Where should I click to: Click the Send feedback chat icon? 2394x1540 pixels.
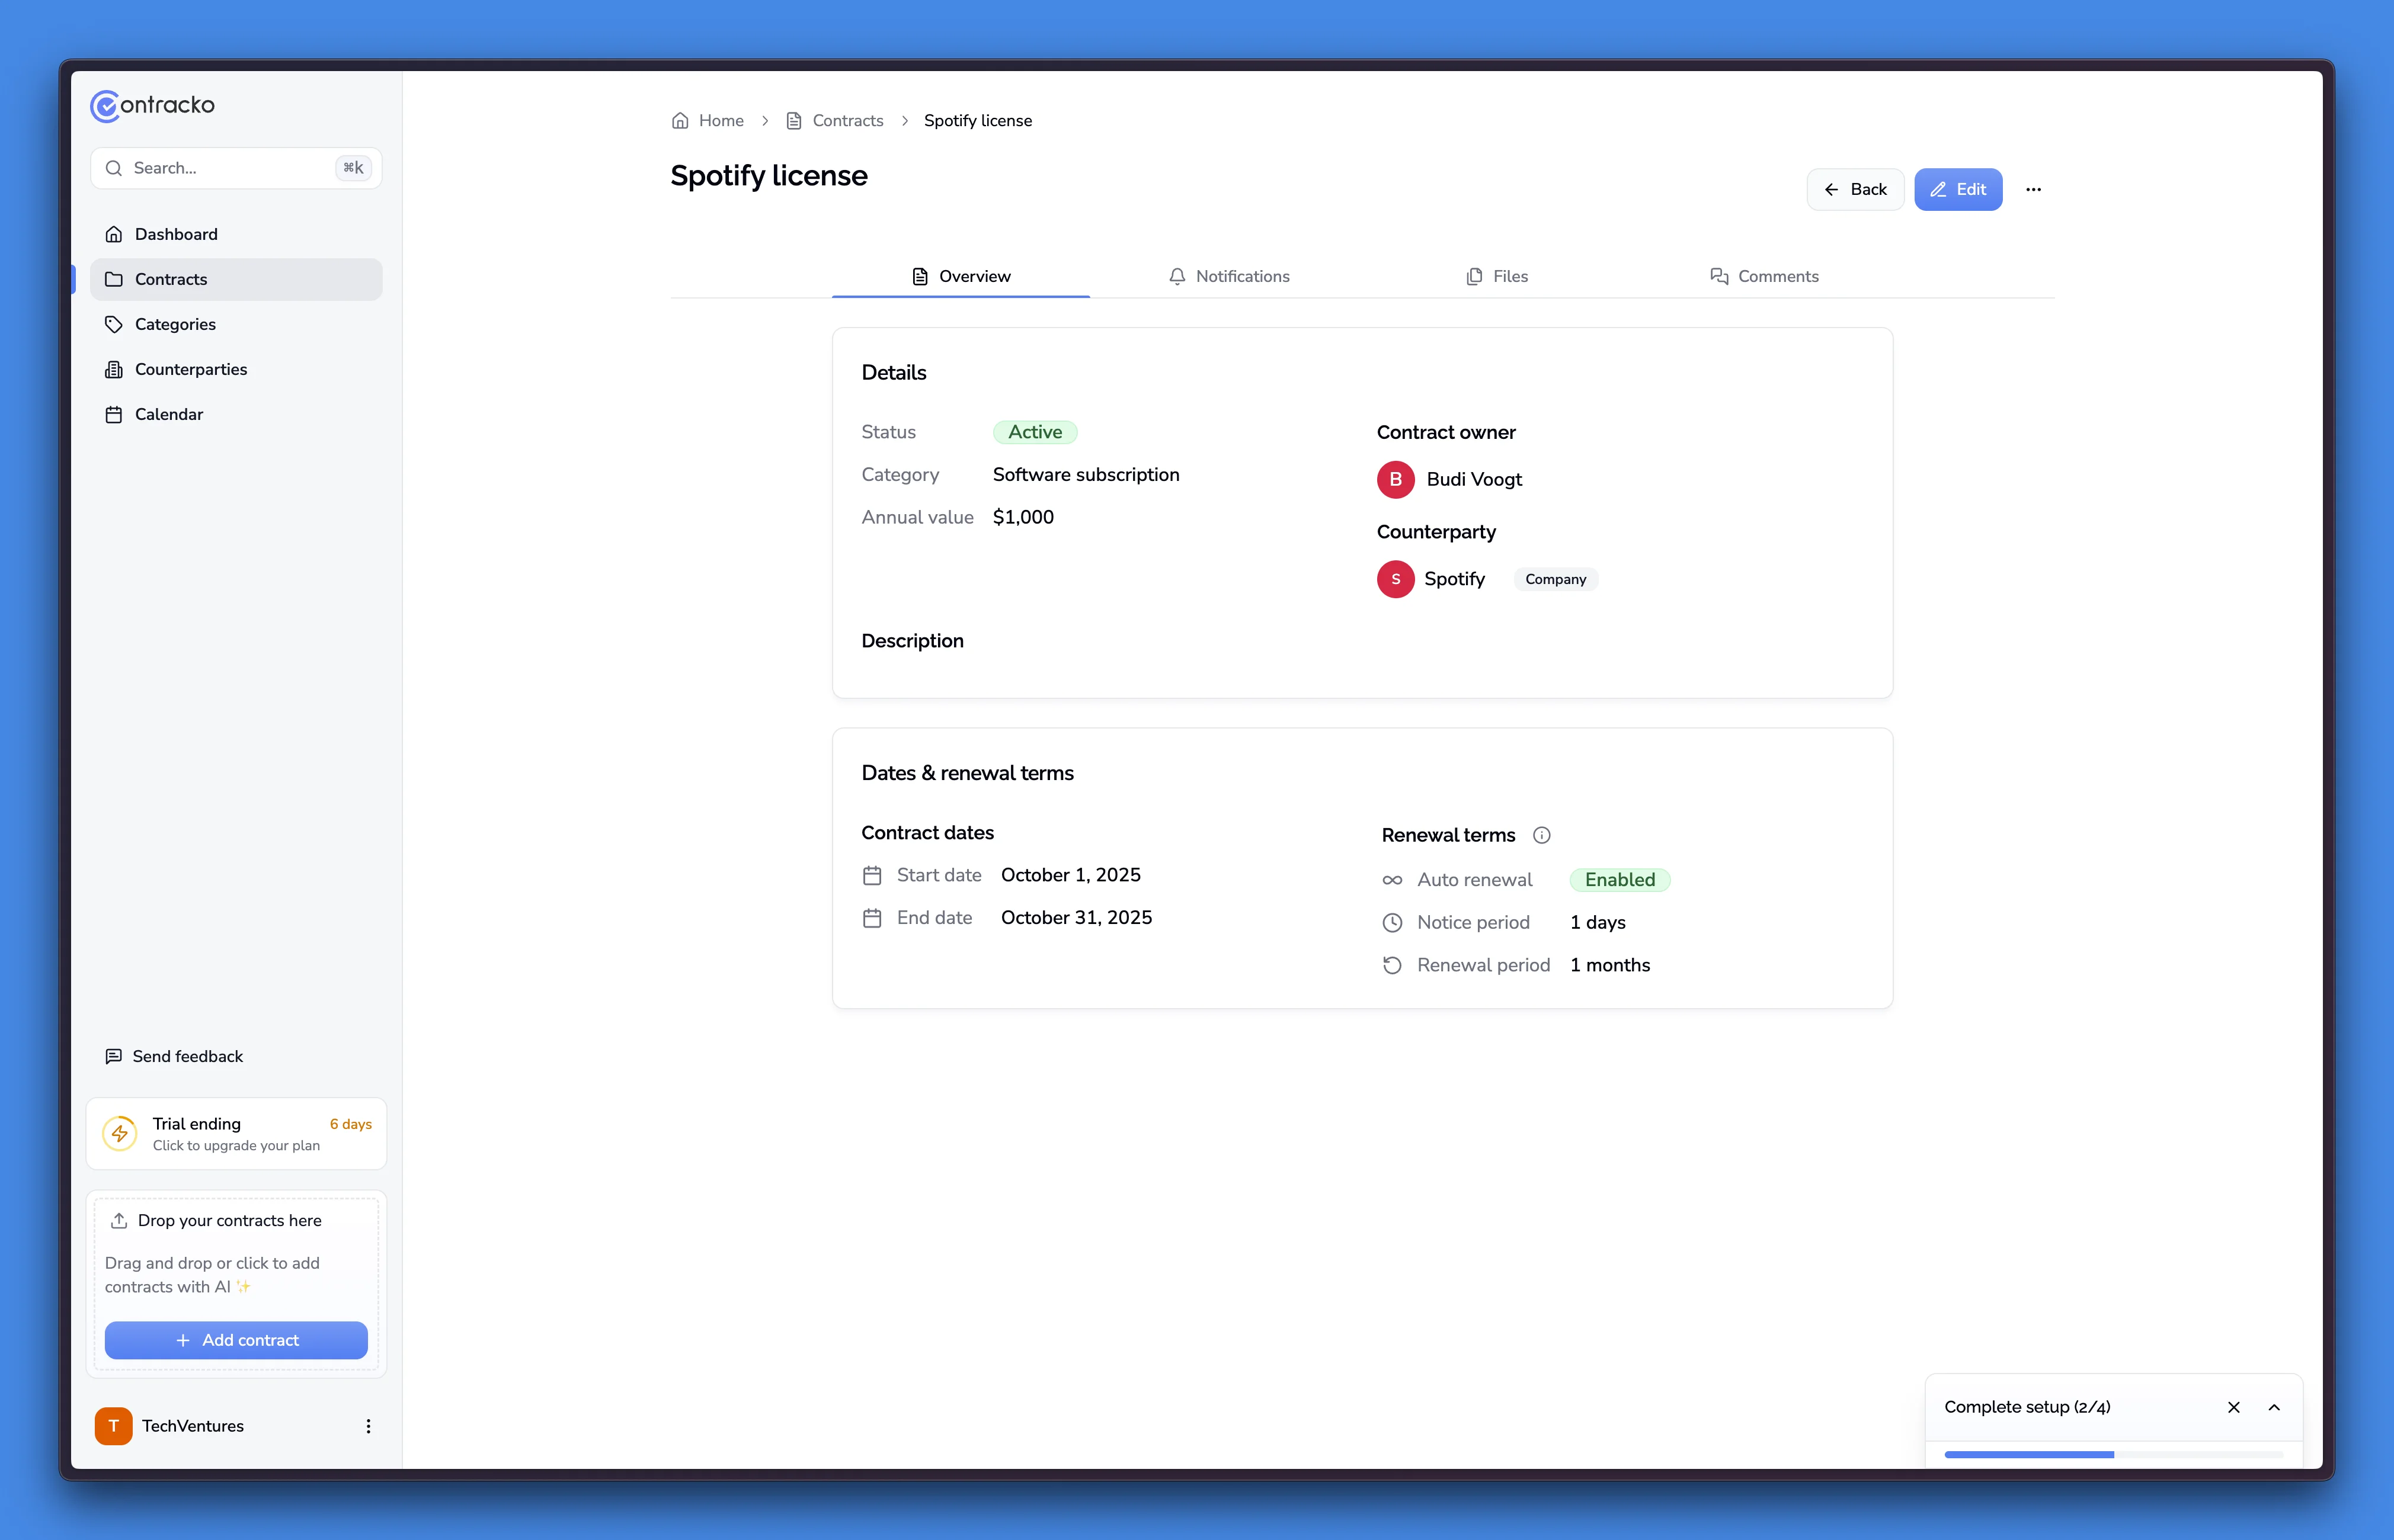point(114,1056)
